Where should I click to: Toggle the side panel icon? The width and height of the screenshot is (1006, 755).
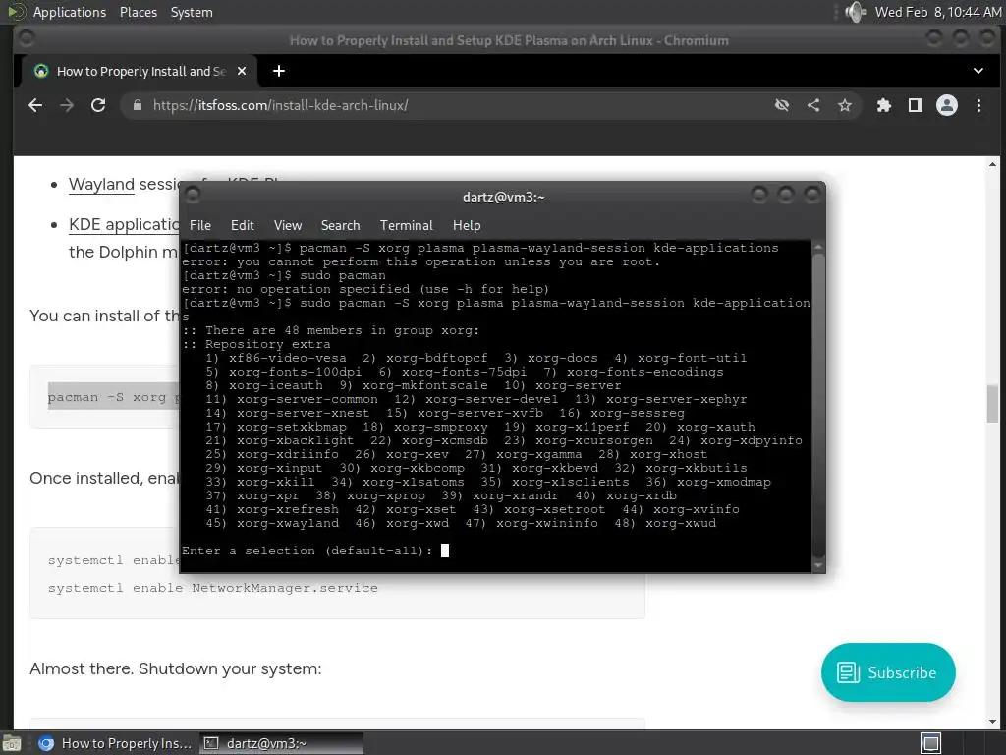(x=916, y=105)
